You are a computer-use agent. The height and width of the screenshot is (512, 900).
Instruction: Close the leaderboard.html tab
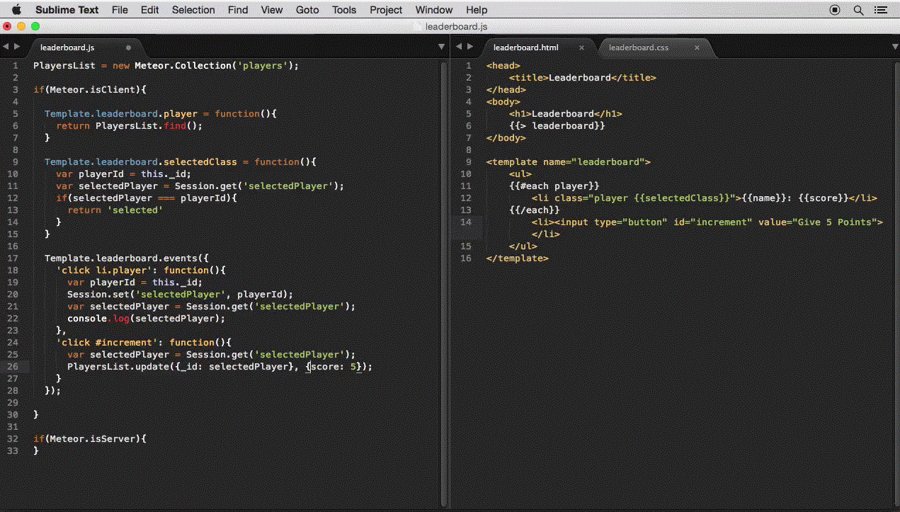582,47
